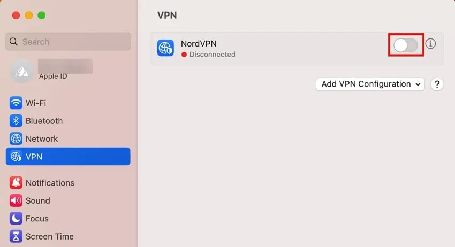This screenshot has height=247, width=455.
Task: Click the Notifications bell icon
Action: pyautogui.click(x=16, y=183)
